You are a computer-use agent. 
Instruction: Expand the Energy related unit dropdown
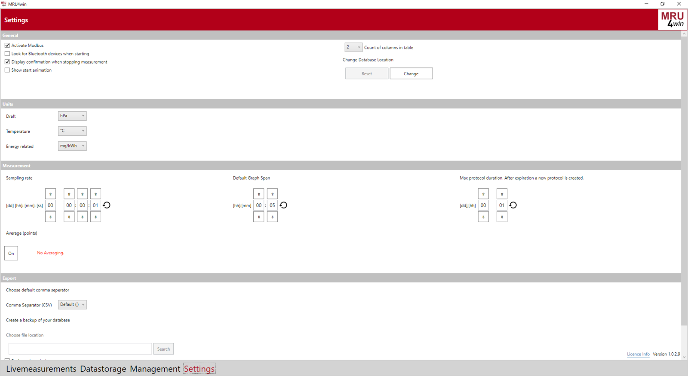click(72, 146)
